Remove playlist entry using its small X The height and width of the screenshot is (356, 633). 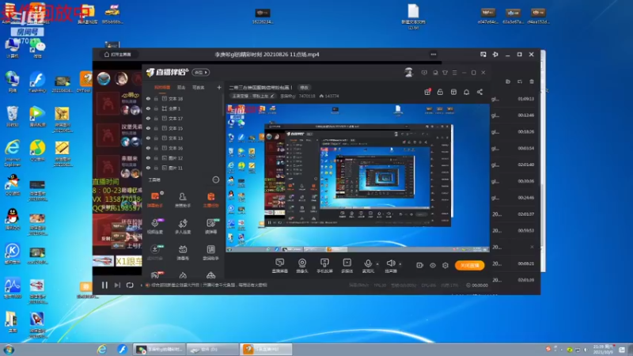532,247
